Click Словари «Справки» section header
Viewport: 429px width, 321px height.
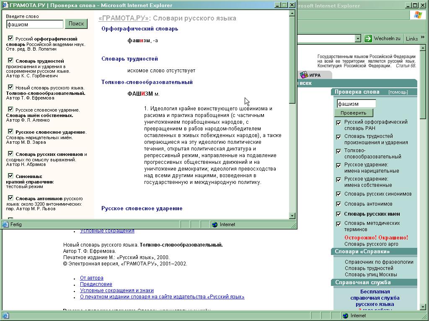coord(374,251)
